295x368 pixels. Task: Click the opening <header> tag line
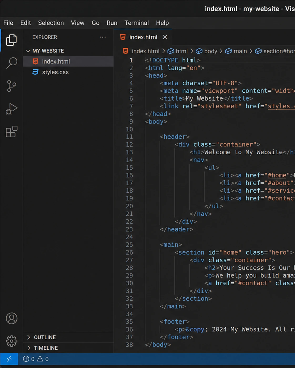click(x=175, y=137)
